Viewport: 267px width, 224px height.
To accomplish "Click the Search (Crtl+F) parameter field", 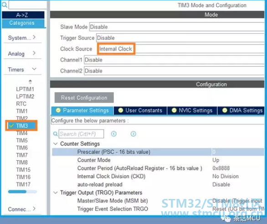I will coord(81,134).
